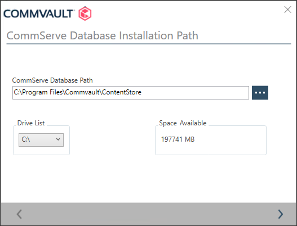This screenshot has height=226, width=297.
Task: Close the installer with the X
Action: [x=287, y=10]
